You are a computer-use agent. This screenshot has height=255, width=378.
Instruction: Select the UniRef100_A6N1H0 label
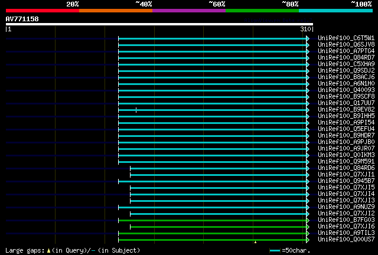click(x=346, y=84)
